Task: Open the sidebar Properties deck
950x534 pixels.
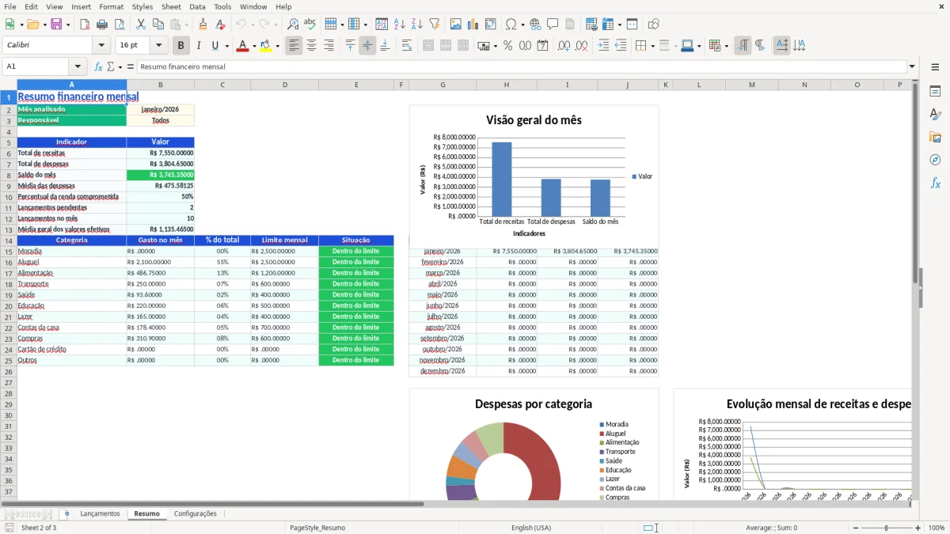Action: 935,92
